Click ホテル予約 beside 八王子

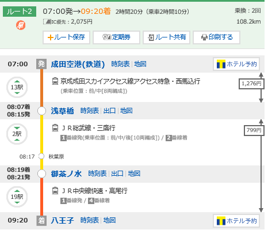pyautogui.click(x=236, y=221)
